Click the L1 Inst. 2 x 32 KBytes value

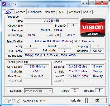[78, 71]
